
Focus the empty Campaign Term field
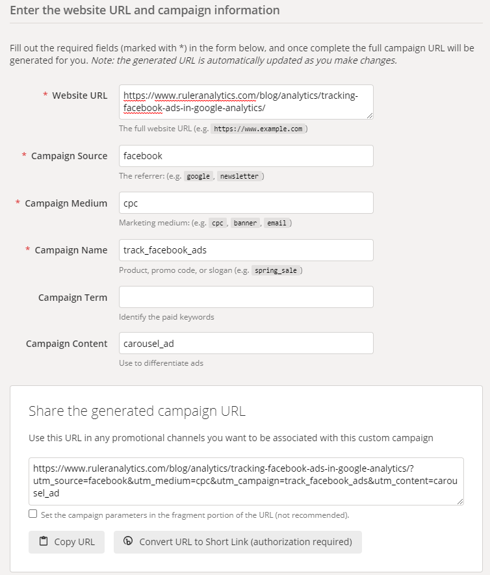point(246,297)
